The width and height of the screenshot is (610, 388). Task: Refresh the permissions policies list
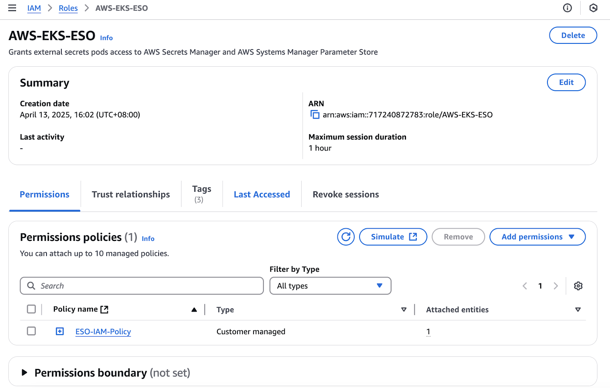click(346, 237)
